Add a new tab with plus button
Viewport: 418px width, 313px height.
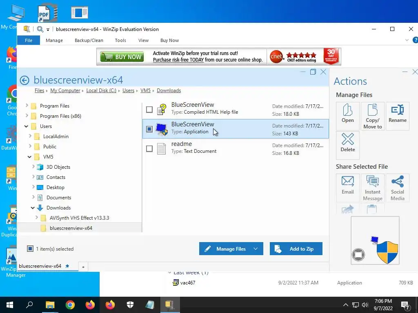83,267
